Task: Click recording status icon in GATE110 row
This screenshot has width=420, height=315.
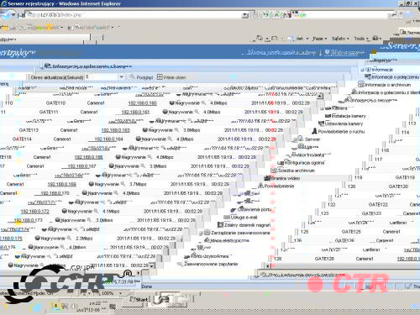Action: point(172,103)
